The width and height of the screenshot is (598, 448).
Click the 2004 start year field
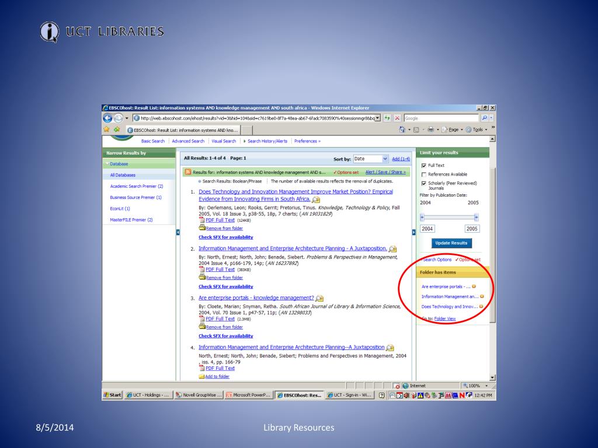point(427,229)
